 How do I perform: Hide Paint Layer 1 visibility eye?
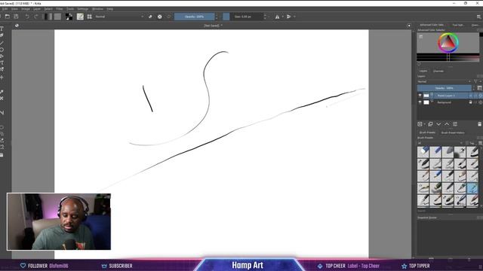tap(420, 96)
